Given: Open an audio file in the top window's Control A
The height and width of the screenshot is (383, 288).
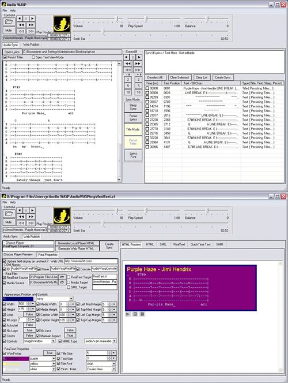Looking at the screenshot, I should pyautogui.click(x=9, y=22).
